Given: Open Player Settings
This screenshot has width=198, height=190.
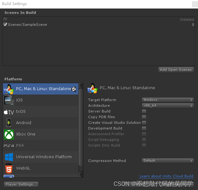Looking at the screenshot, I should point(21,184).
